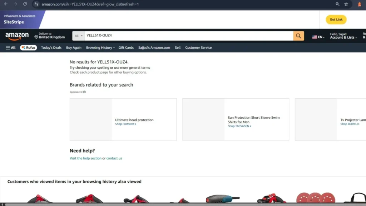Click the Sponsored info icon

[84, 92]
